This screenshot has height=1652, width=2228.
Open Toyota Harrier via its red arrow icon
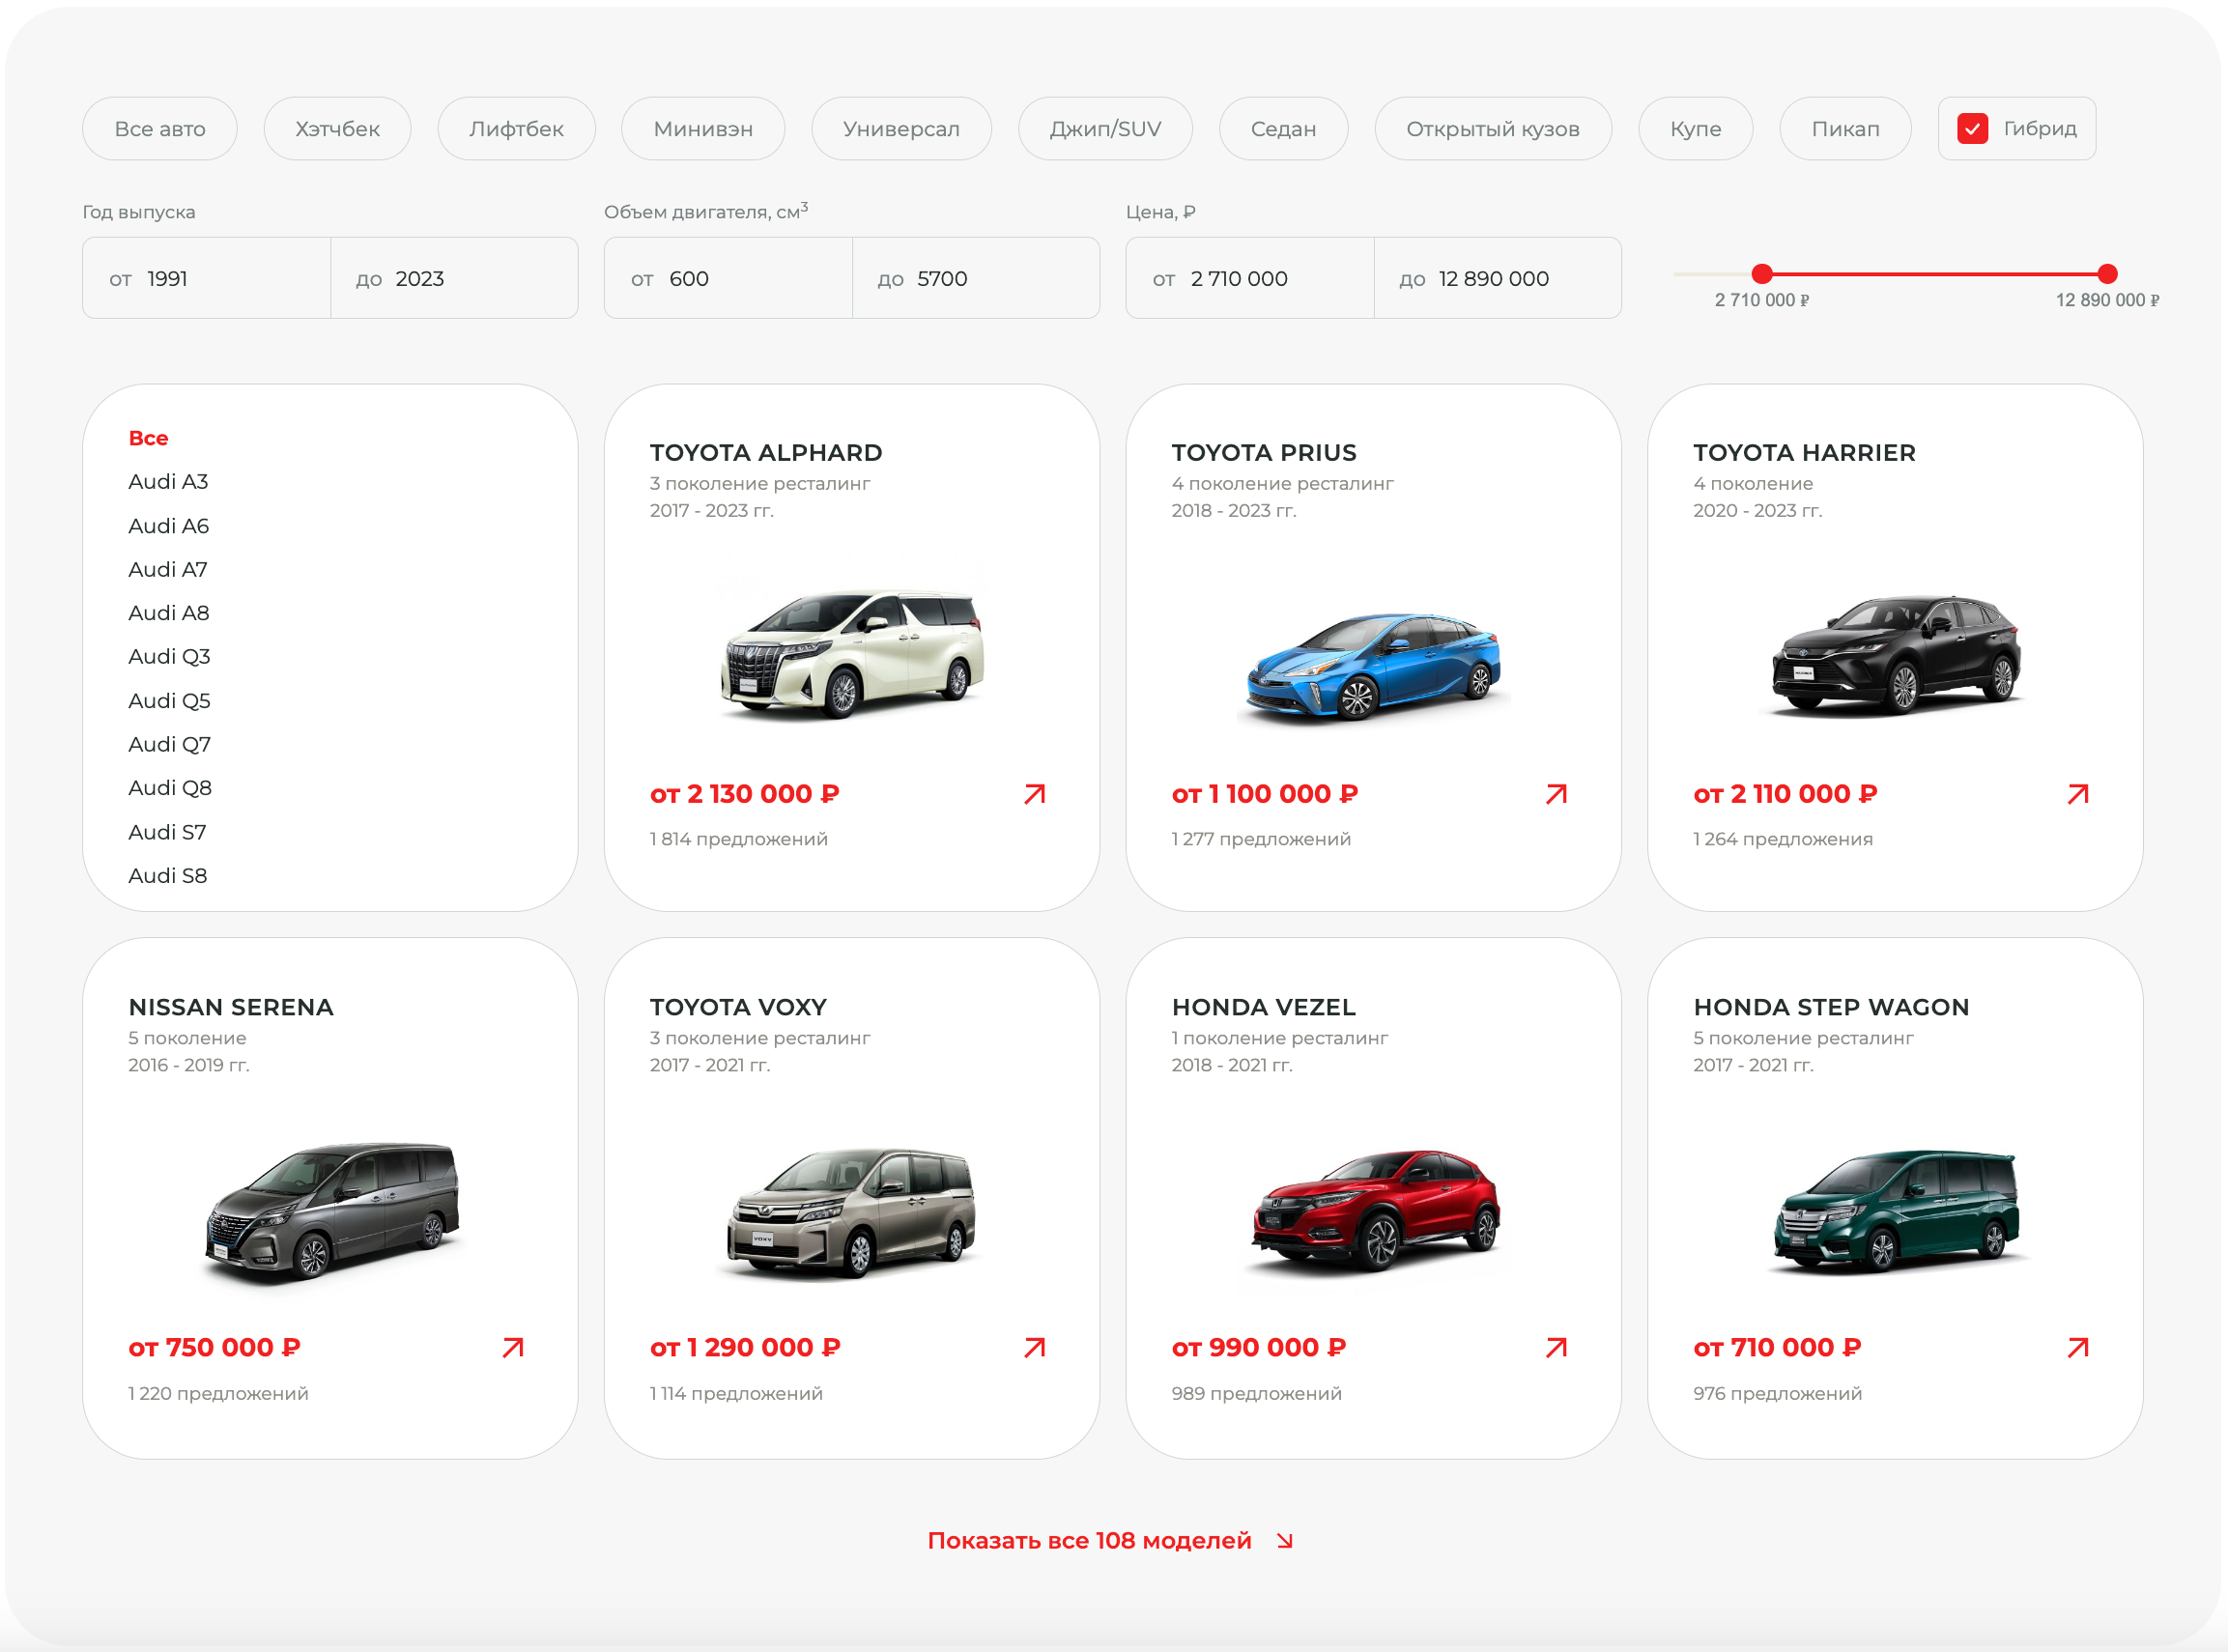tap(2078, 794)
